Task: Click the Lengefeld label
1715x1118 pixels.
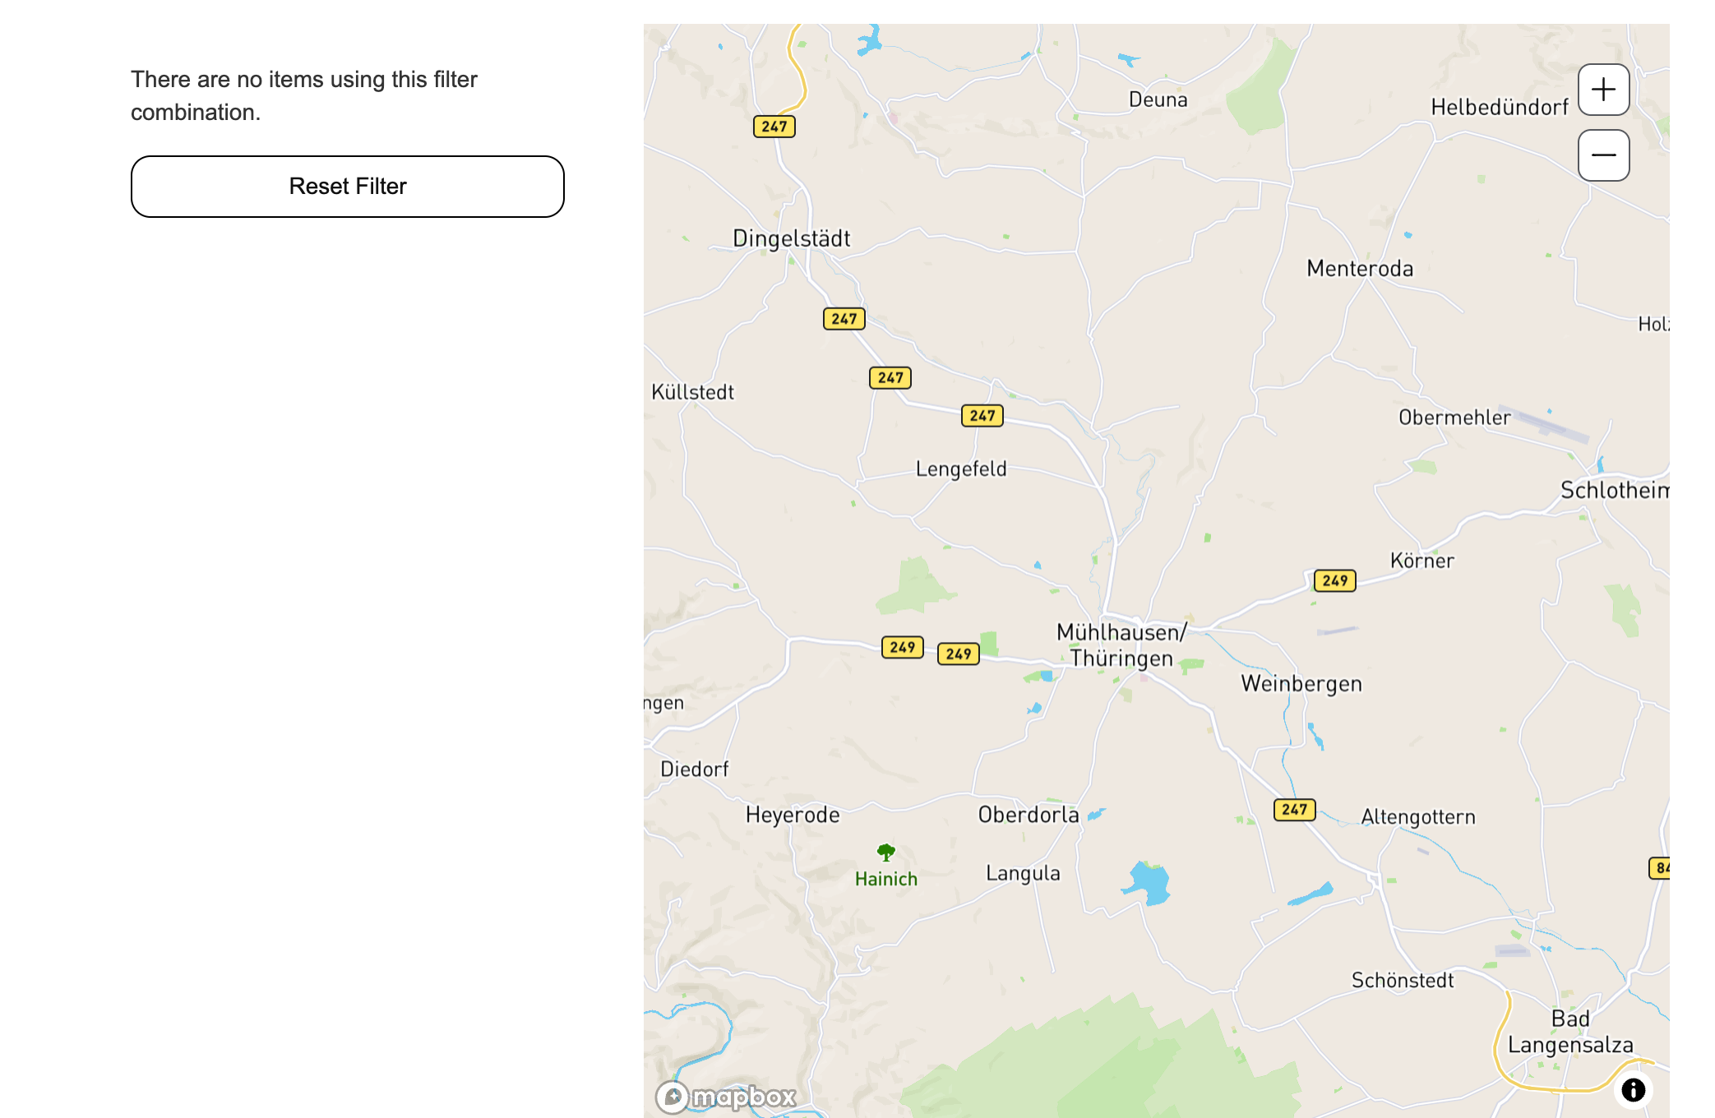Action: coord(961,469)
